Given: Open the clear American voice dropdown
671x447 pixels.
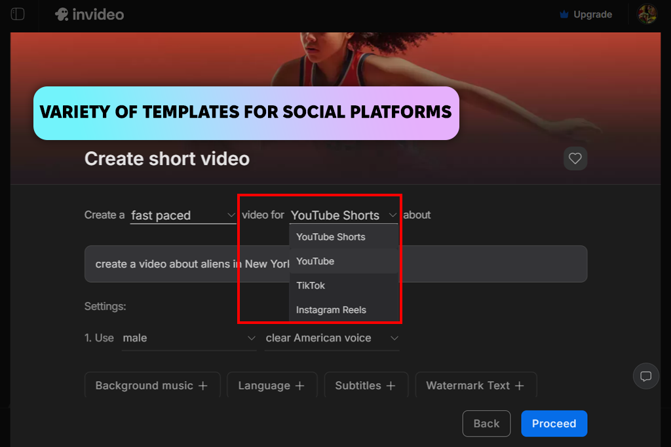Looking at the screenshot, I should 332,338.
